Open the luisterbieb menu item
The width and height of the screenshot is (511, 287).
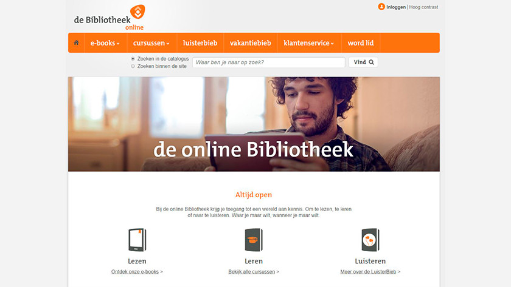(x=200, y=43)
